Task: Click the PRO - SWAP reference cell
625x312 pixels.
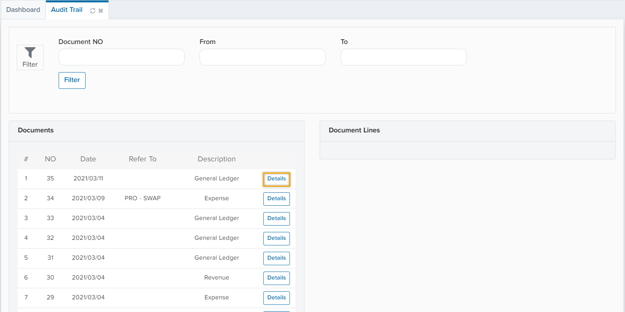Action: pyautogui.click(x=143, y=198)
